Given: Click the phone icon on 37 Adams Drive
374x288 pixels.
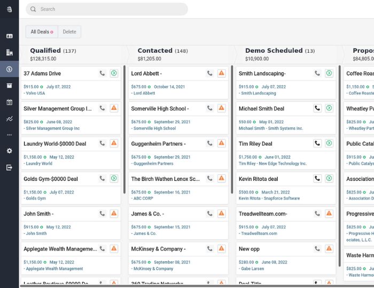Looking at the screenshot, I should coord(102,73).
